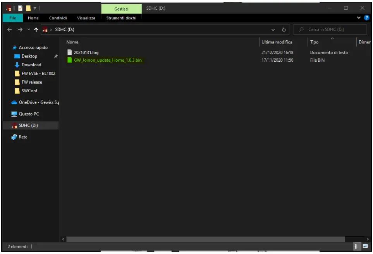The height and width of the screenshot is (254, 373).
Task: Select GW_Joinon_update_Home_1.0.3.bin file
Action: pyautogui.click(x=108, y=60)
